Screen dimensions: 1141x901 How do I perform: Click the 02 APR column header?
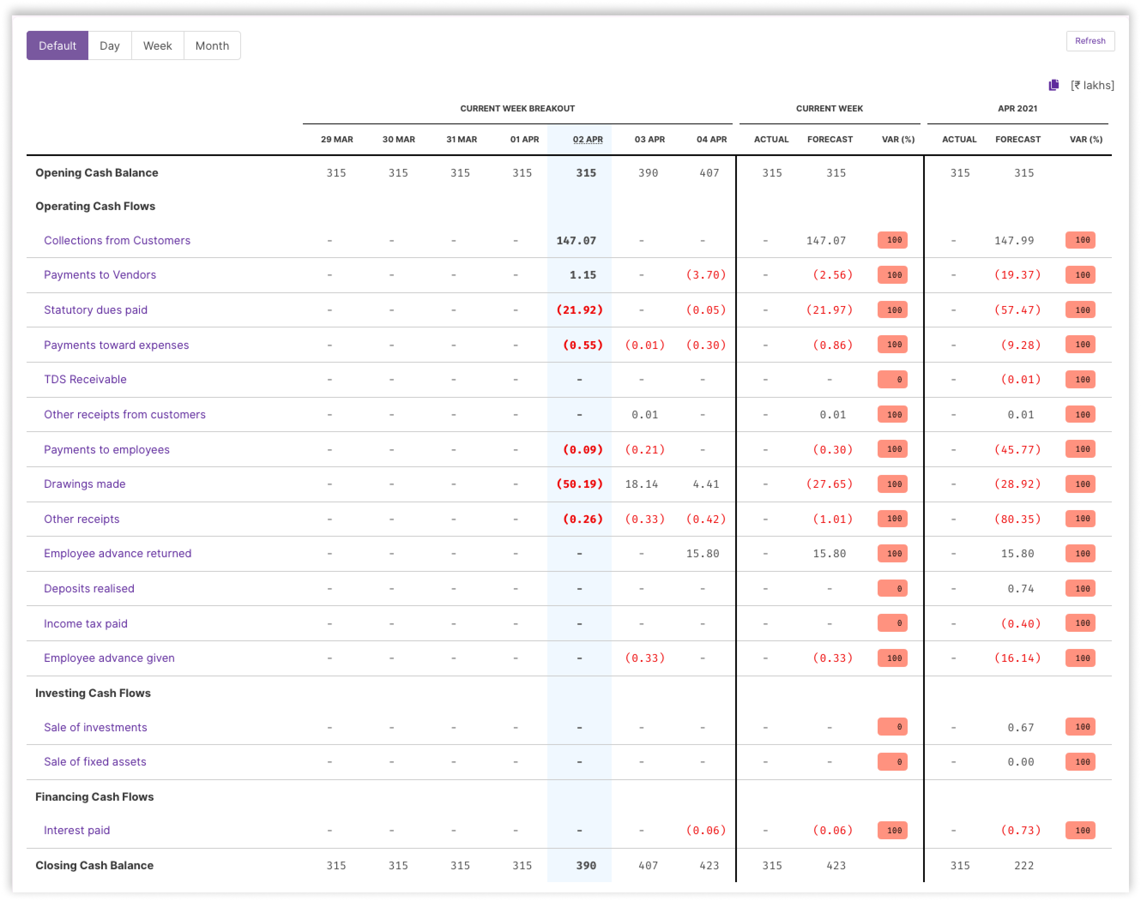tap(587, 139)
